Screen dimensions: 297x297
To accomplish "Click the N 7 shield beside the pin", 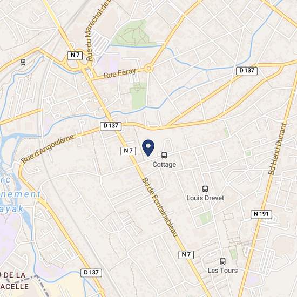I will click(128, 151).
